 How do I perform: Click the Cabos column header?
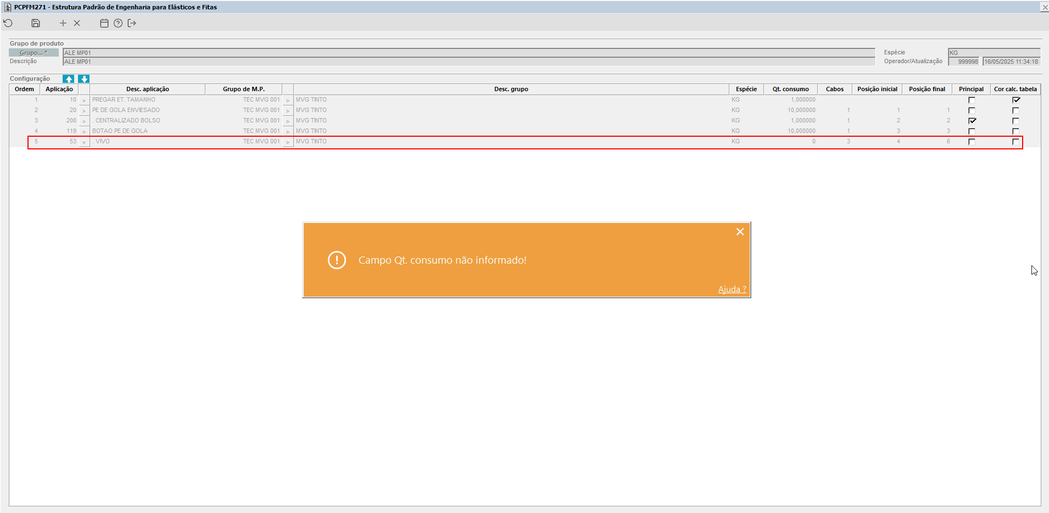835,89
